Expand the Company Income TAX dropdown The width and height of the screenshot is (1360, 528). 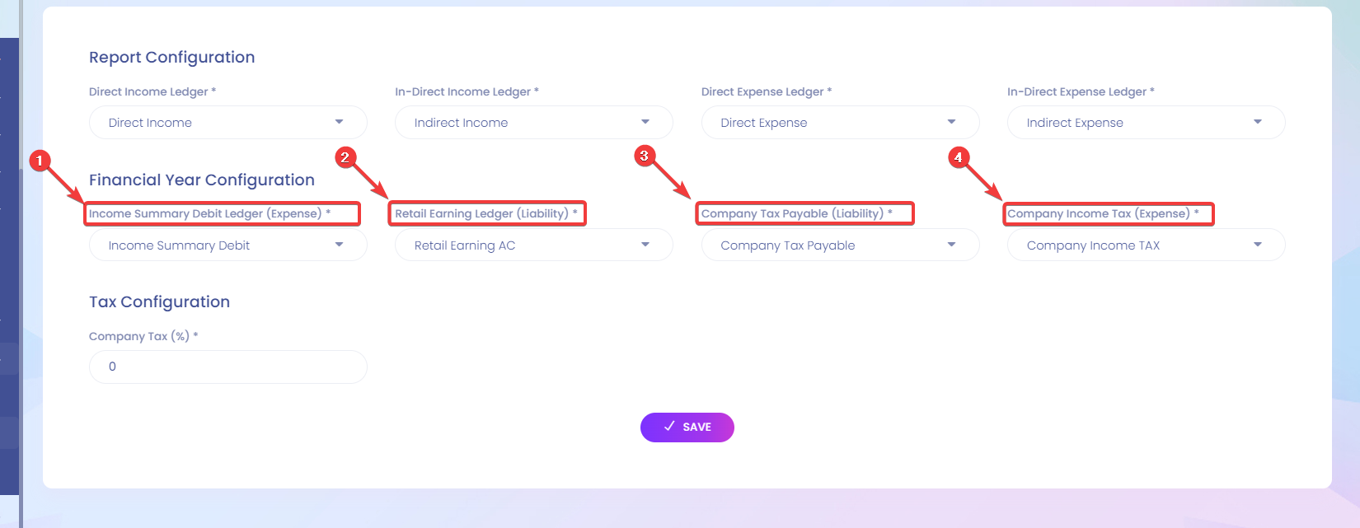[x=1146, y=245]
